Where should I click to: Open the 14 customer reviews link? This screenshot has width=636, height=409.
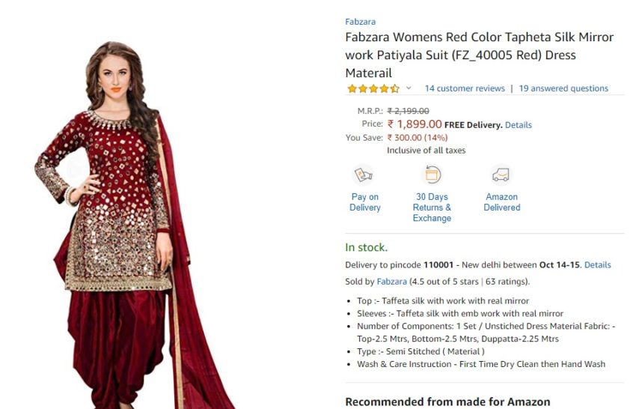coord(465,88)
